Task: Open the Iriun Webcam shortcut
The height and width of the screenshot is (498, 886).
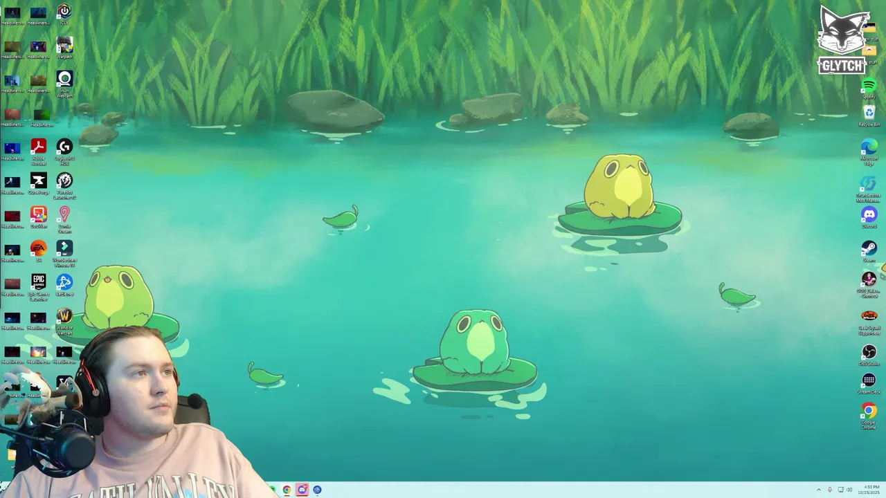Action: tap(64, 84)
